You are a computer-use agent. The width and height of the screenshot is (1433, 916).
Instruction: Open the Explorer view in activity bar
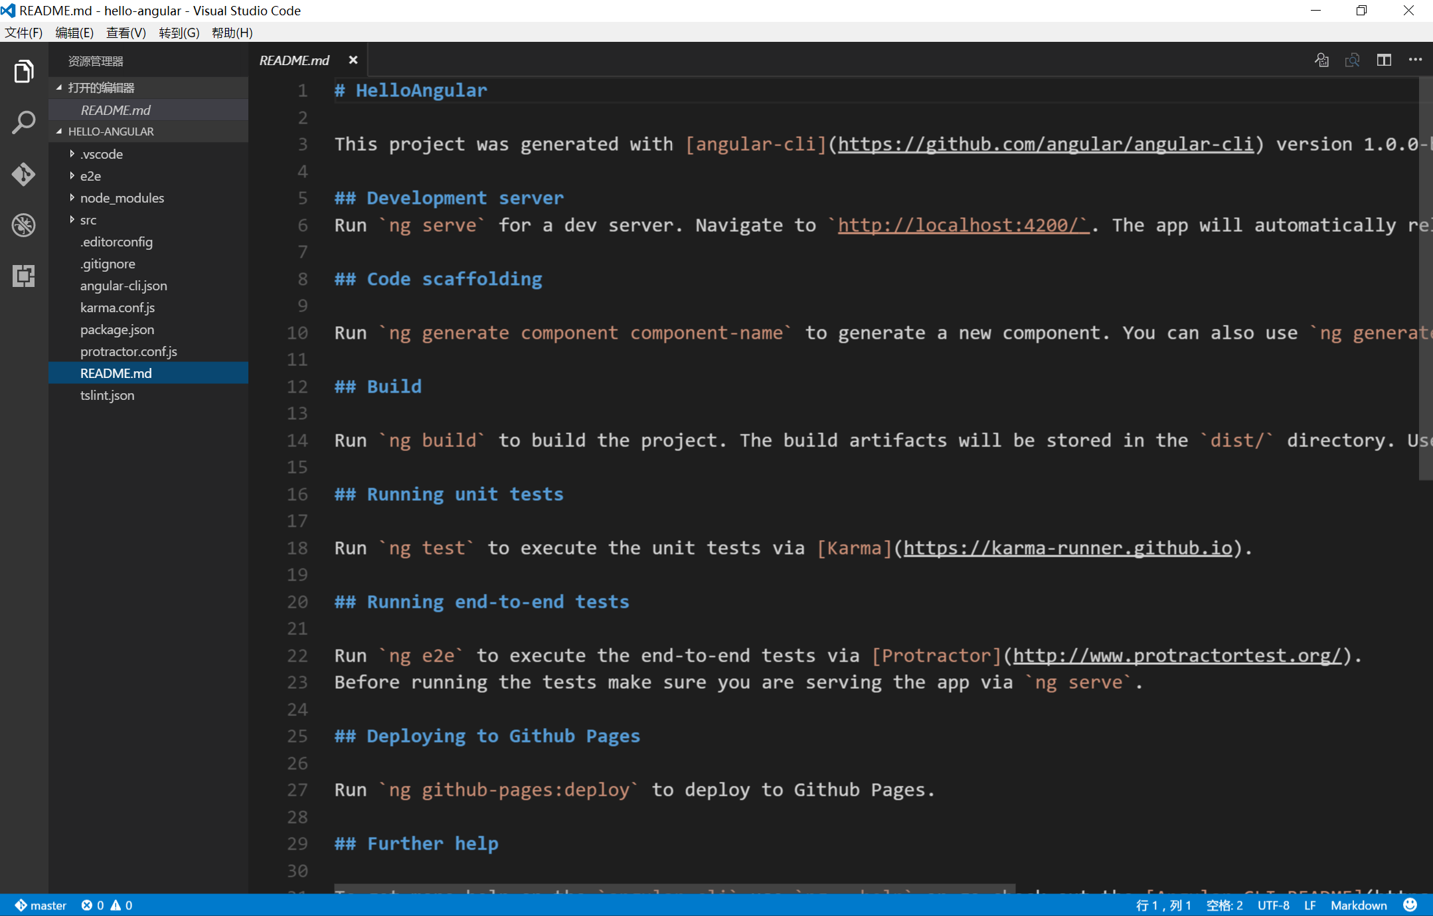[x=24, y=72]
